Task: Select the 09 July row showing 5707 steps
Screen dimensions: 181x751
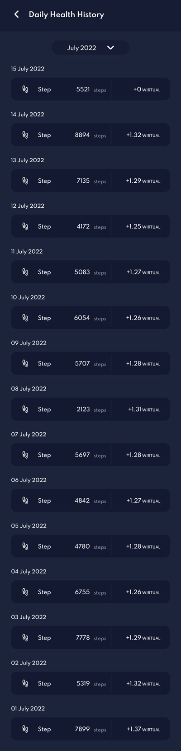Action: coord(90,364)
